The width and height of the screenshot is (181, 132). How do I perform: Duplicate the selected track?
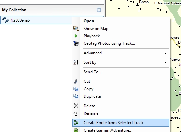point(121,96)
